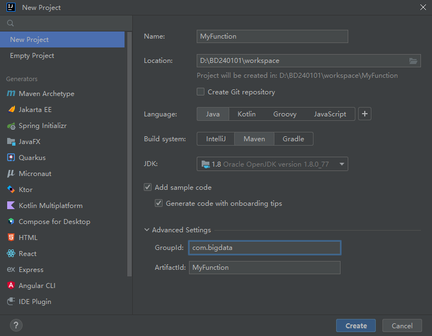Click the plus icon to add language
The image size is (432, 336).
coord(365,114)
